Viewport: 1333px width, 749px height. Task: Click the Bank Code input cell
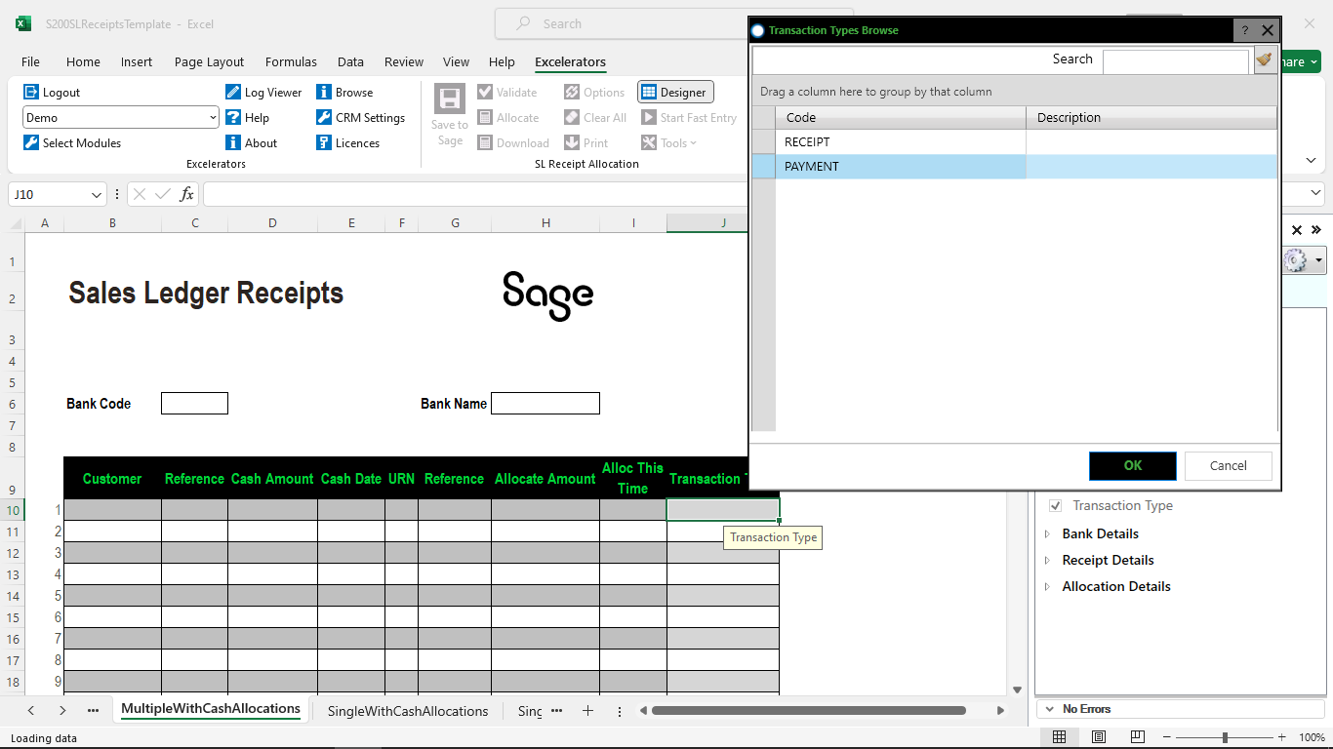pyautogui.click(x=194, y=403)
